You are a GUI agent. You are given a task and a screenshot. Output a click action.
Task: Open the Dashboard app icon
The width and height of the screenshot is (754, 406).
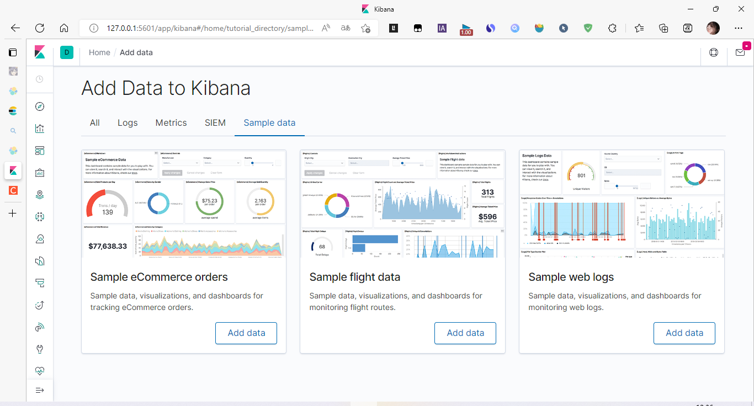(40, 151)
